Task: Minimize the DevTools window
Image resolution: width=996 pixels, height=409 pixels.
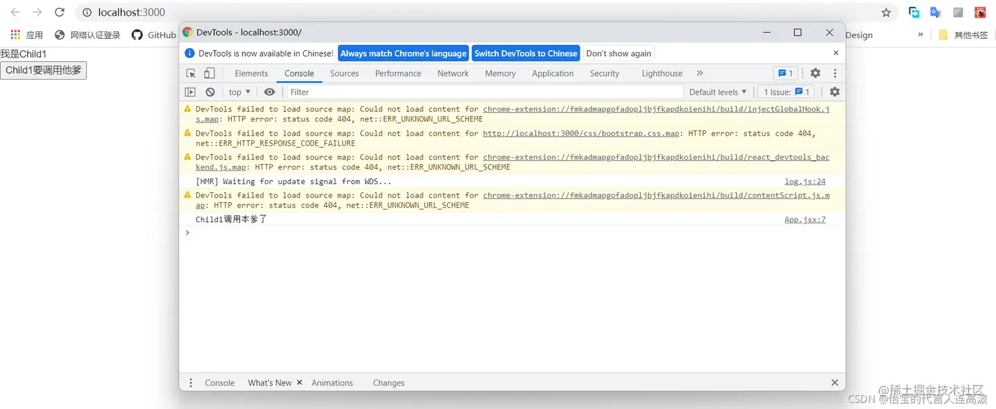Action: pos(767,32)
